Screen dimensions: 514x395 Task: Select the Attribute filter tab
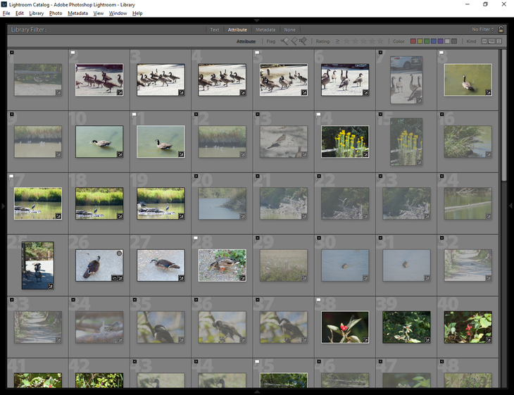(237, 30)
